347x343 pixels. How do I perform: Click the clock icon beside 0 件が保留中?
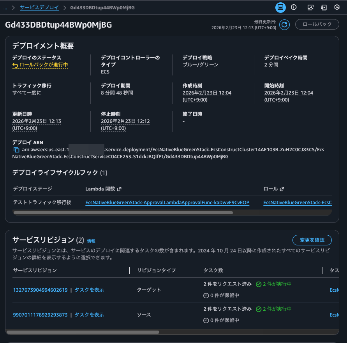pos(205,295)
